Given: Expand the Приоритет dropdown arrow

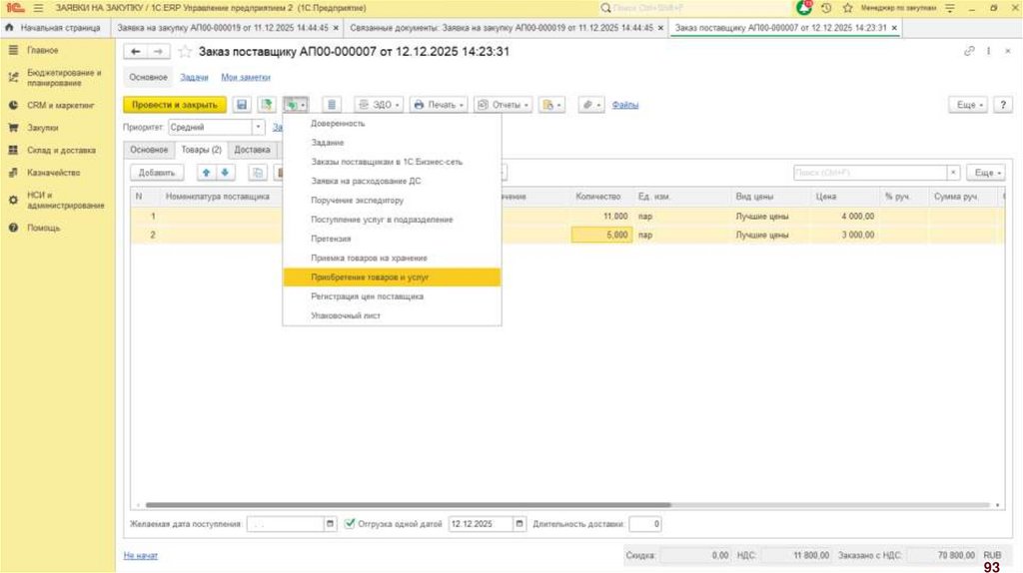Looking at the screenshot, I should 259,127.
